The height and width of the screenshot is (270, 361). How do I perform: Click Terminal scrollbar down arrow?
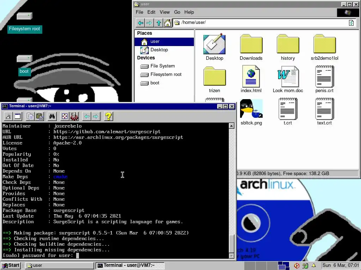pos(232,256)
